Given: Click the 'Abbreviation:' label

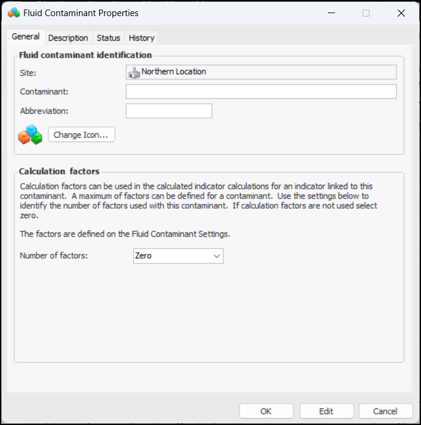Looking at the screenshot, I should click(x=44, y=111).
